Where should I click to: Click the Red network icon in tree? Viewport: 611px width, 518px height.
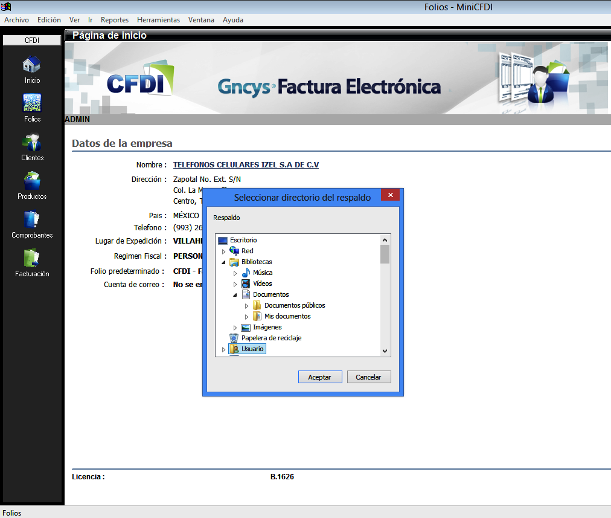pyautogui.click(x=234, y=251)
